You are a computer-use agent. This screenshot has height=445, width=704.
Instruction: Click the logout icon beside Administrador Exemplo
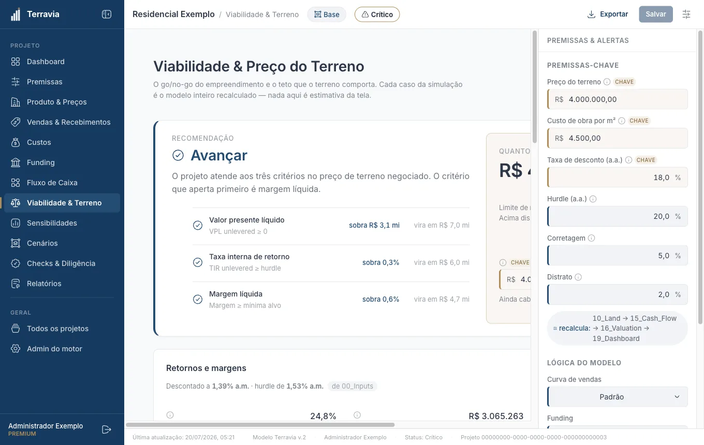pyautogui.click(x=107, y=429)
